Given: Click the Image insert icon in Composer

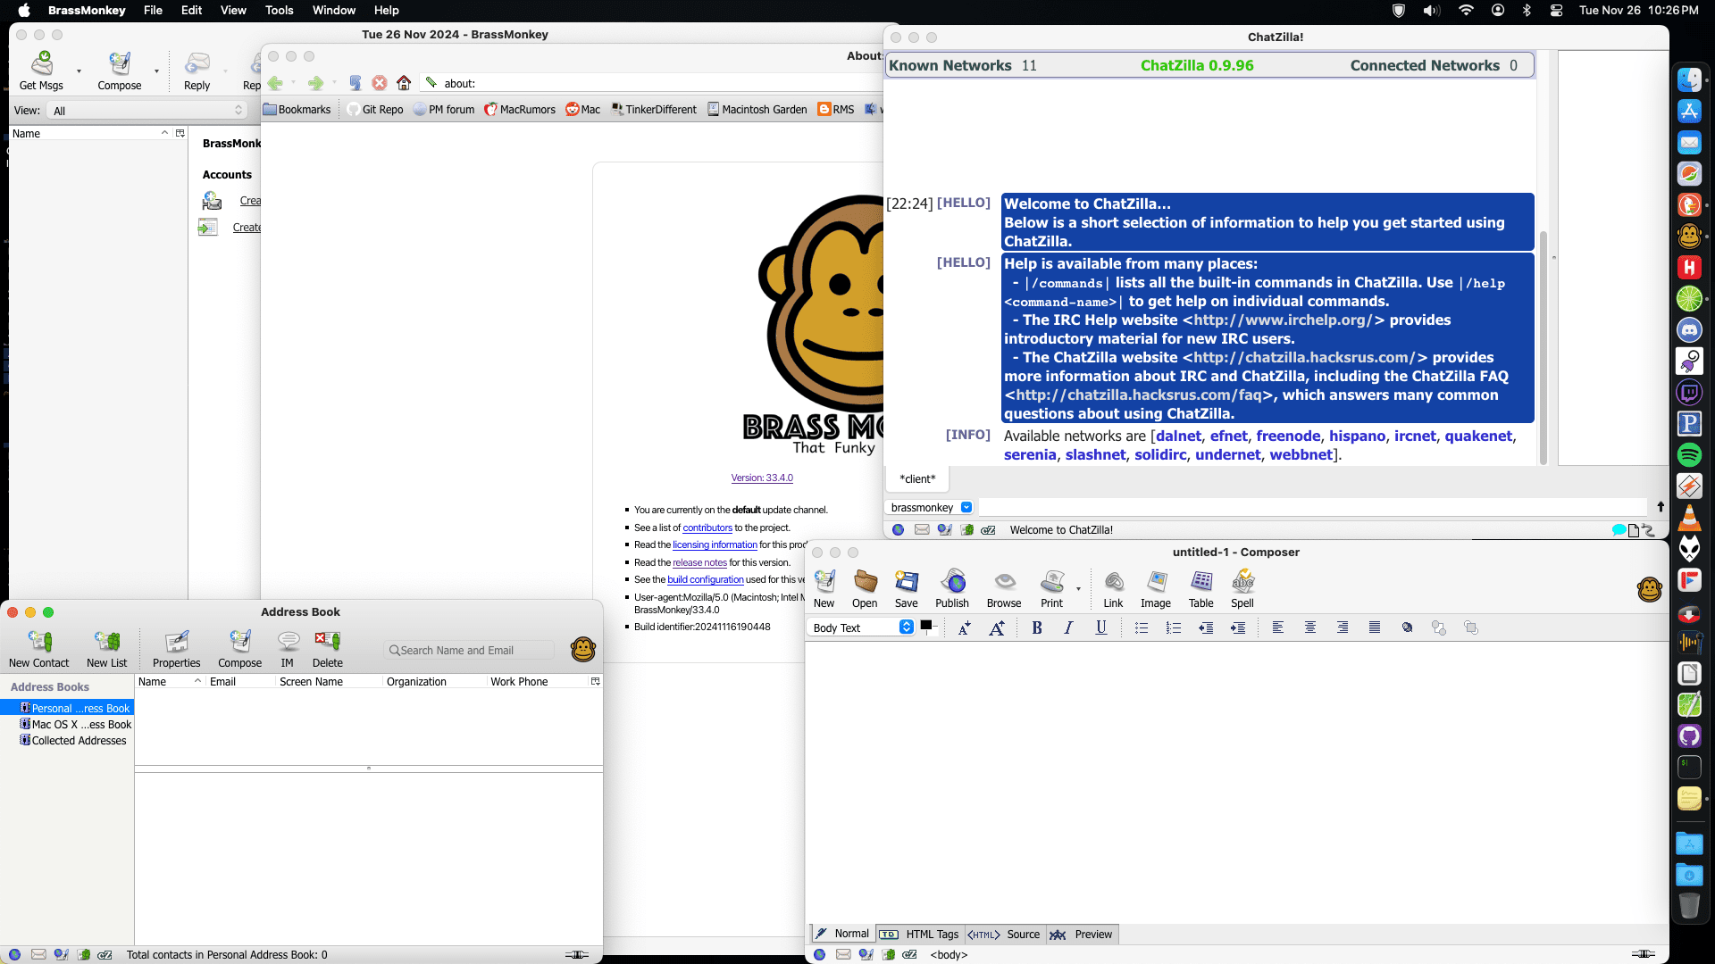Looking at the screenshot, I should (x=1156, y=582).
